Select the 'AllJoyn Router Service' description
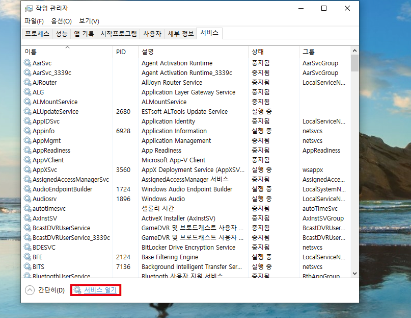The height and width of the screenshot is (318, 411). click(x=172, y=83)
